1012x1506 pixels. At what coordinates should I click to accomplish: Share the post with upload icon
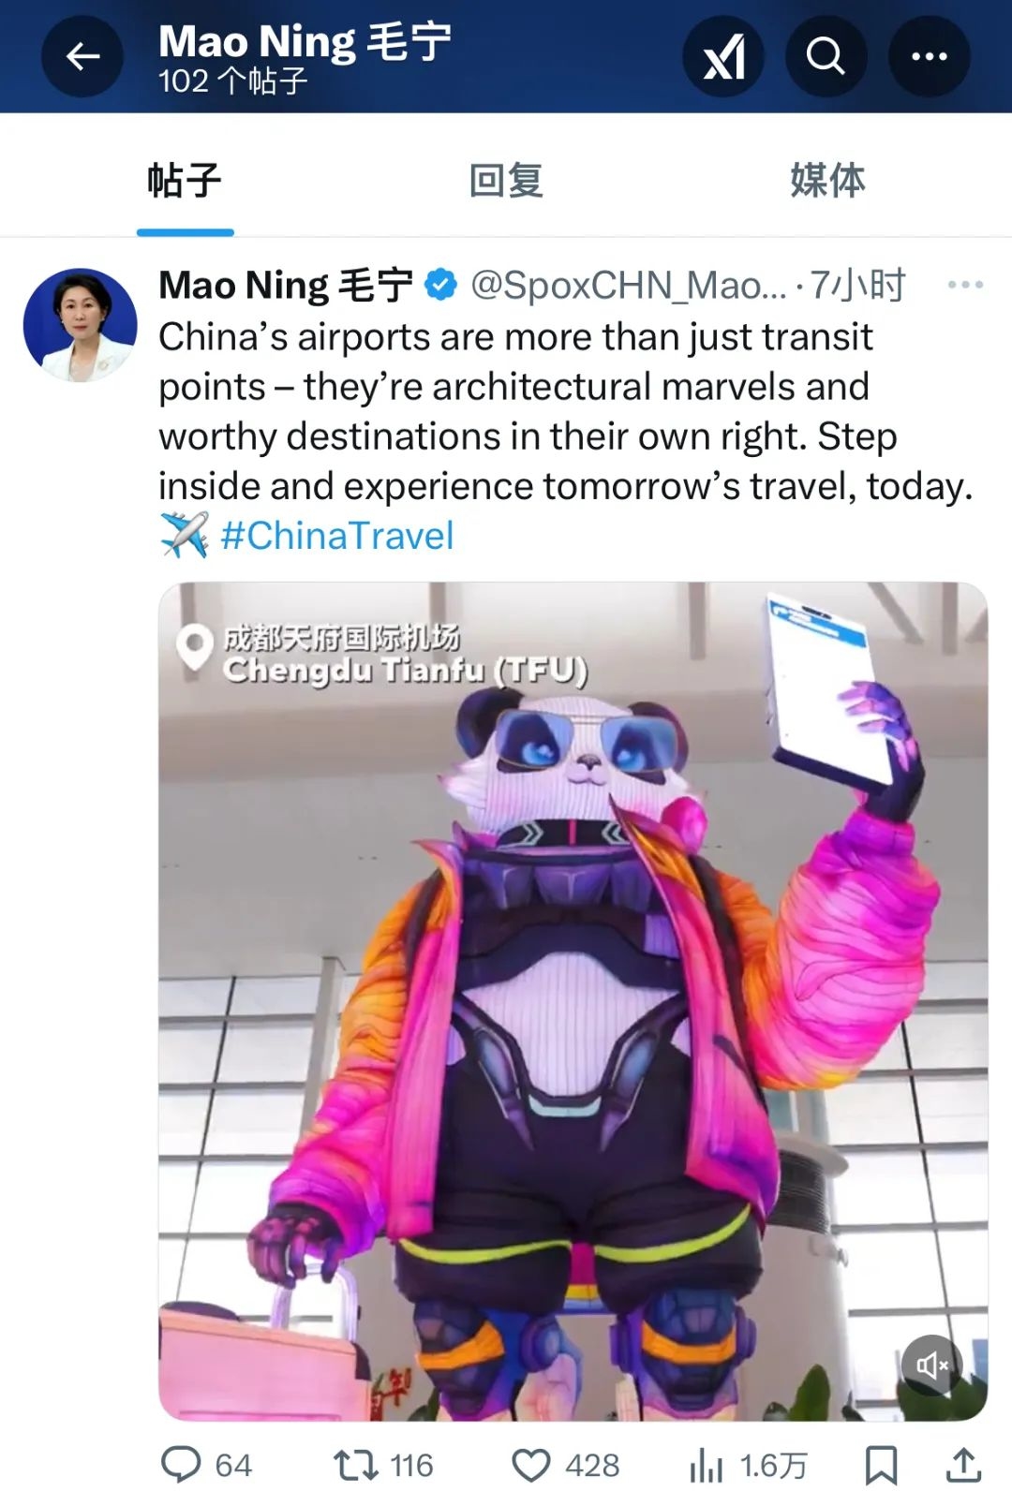pos(963,1466)
